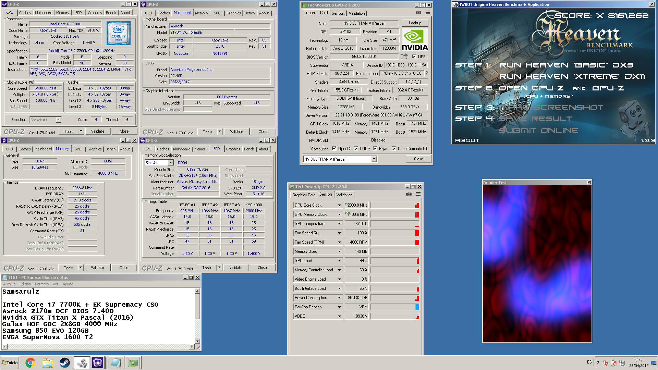
Task: Switch to Sensors tab in GPU-Z Graphics Card window
Action: click(338, 13)
